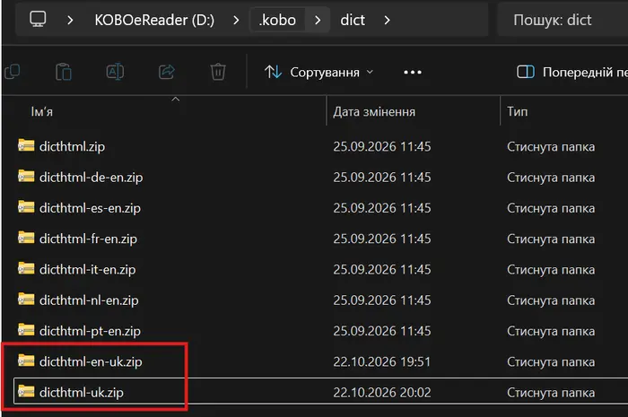This screenshot has width=628, height=417.
Task: Expand the chevron after KOBOeReader (D:)
Action: click(236, 20)
